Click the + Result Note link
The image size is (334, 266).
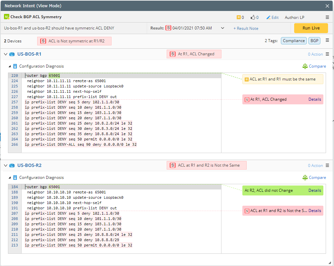tap(246, 28)
